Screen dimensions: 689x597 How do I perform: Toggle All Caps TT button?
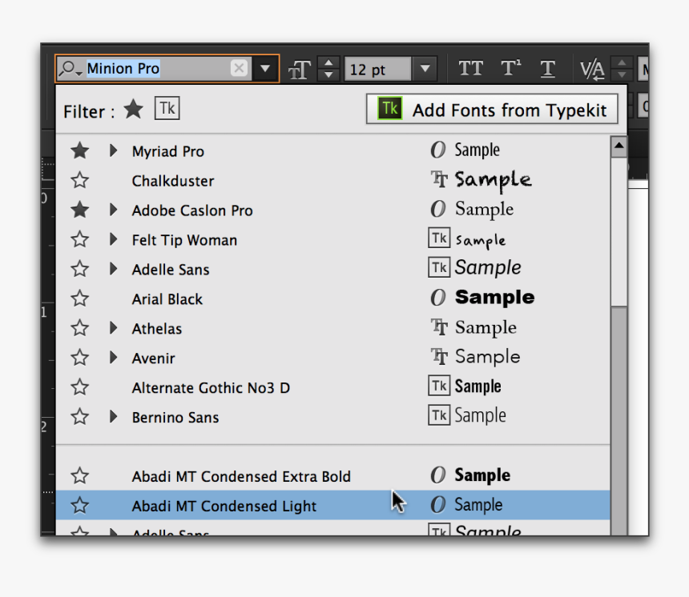click(x=470, y=69)
